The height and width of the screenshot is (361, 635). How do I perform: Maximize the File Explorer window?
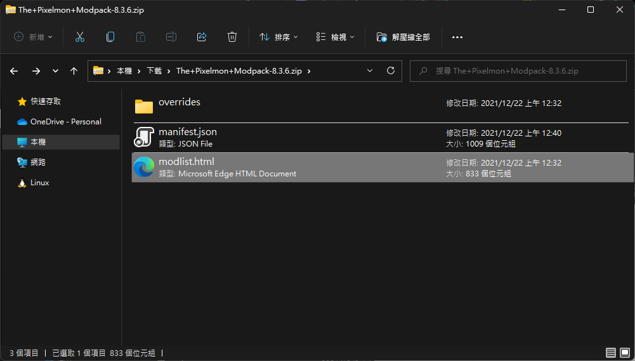[x=591, y=10]
